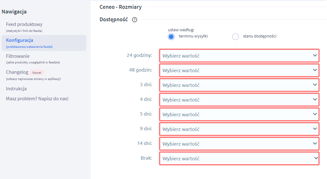Open the '4 dni' value selector

(239, 100)
